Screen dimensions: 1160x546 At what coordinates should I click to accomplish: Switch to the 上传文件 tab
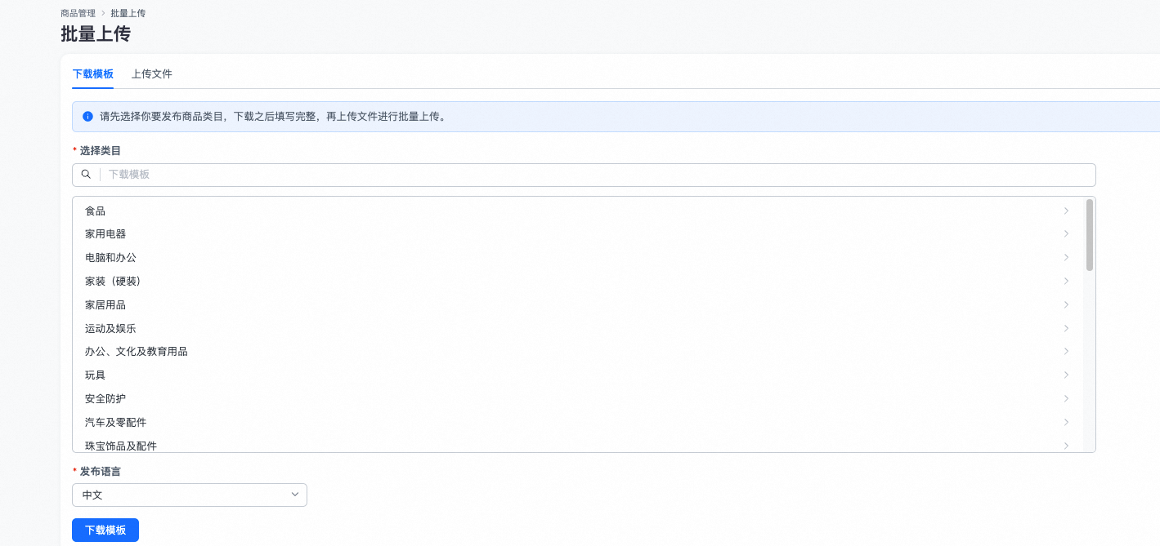click(152, 74)
